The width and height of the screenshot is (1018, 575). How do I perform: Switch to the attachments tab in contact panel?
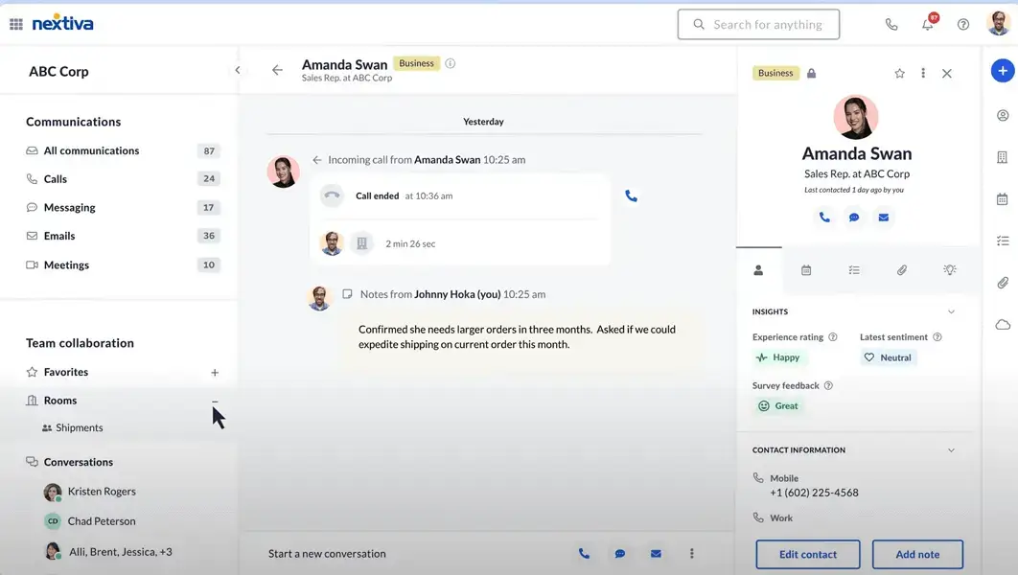coord(902,270)
